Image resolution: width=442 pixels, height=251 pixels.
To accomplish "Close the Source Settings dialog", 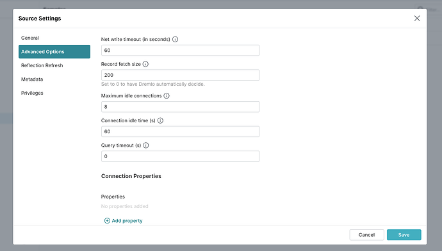I will click(417, 19).
